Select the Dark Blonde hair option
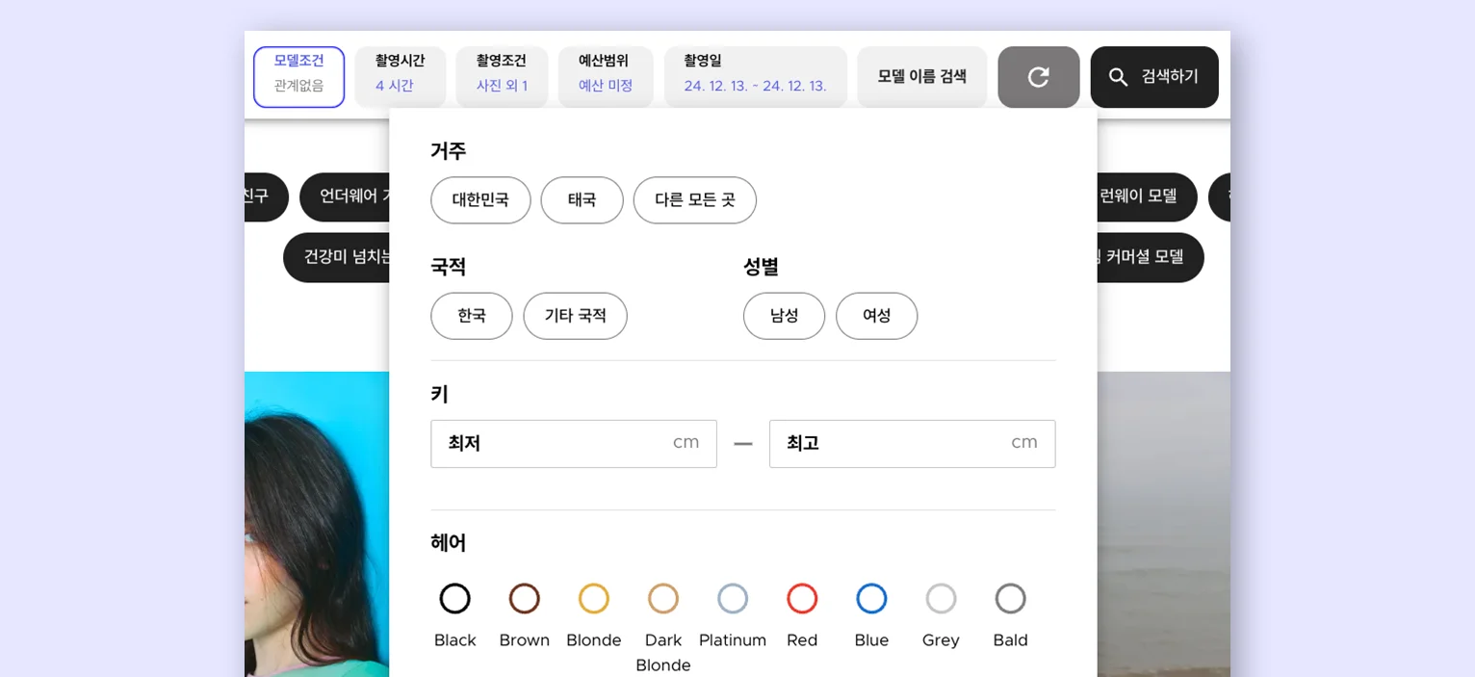Screen dimensions: 1475x677 point(662,598)
